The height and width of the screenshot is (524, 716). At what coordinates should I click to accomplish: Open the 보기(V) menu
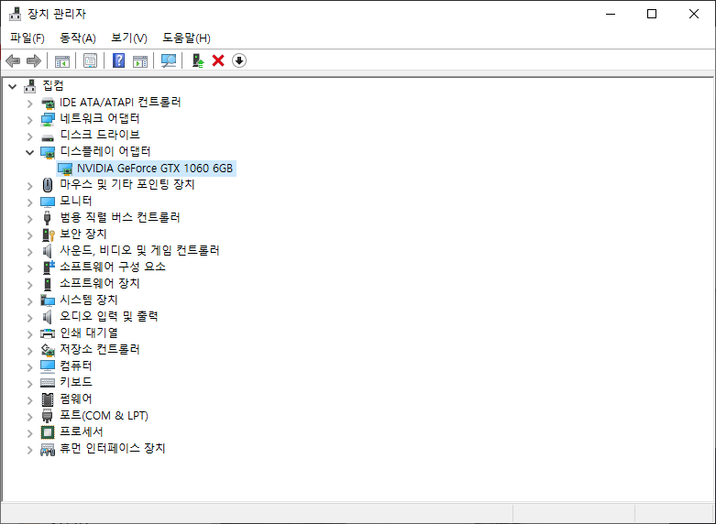129,38
